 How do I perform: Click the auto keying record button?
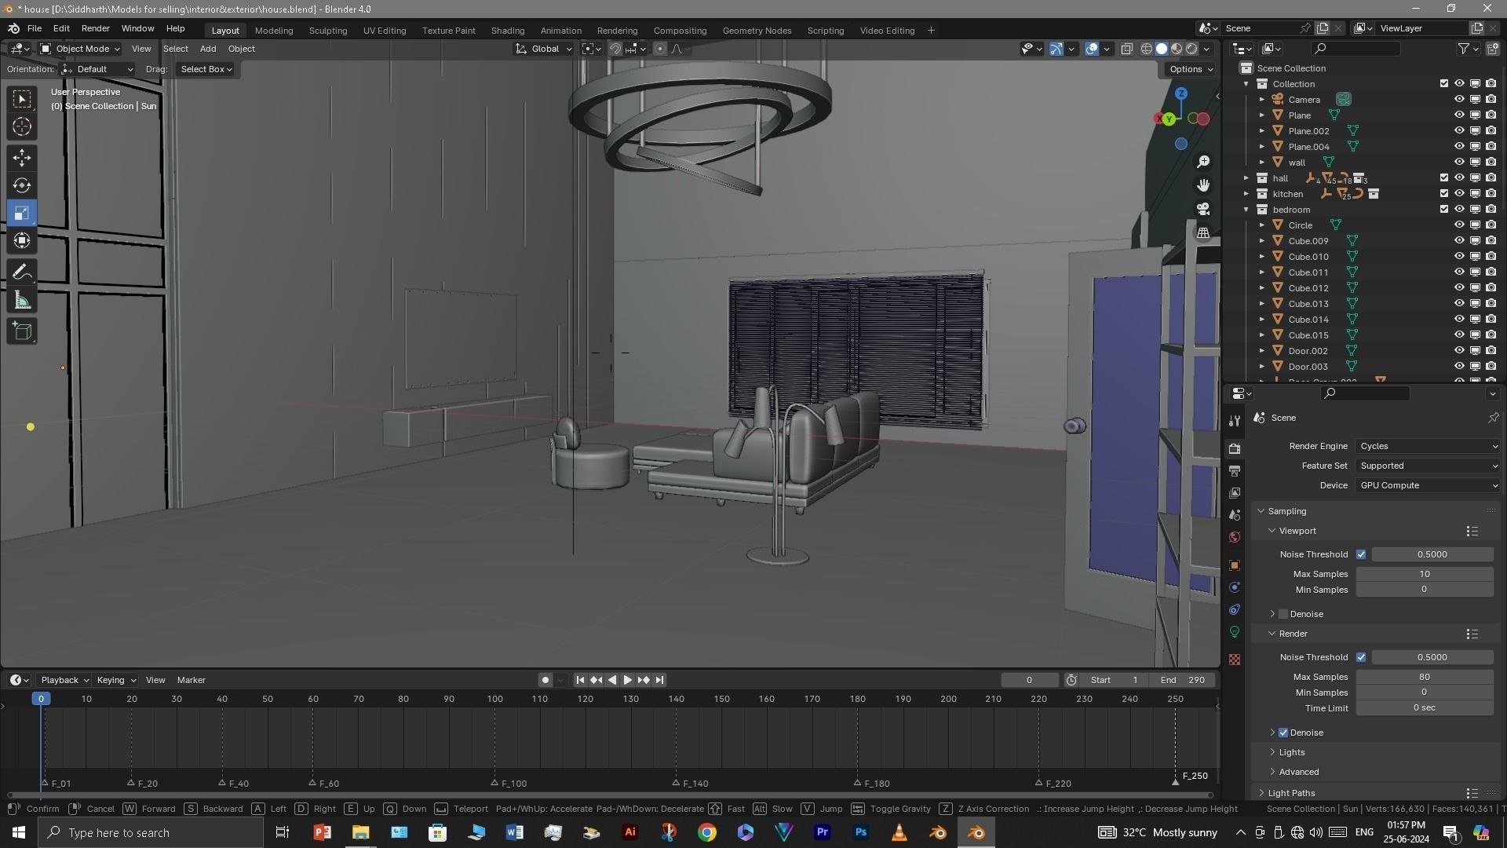[545, 680]
